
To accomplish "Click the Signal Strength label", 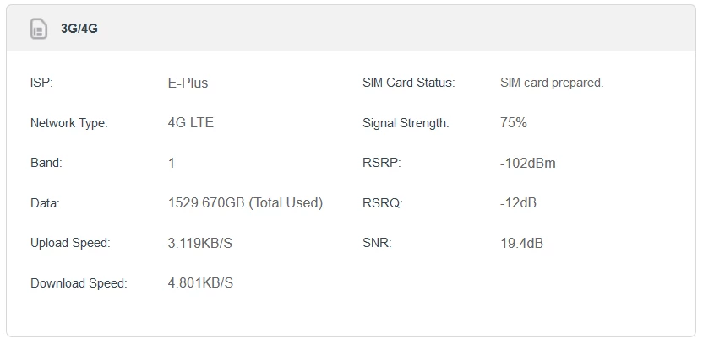I will [x=406, y=123].
